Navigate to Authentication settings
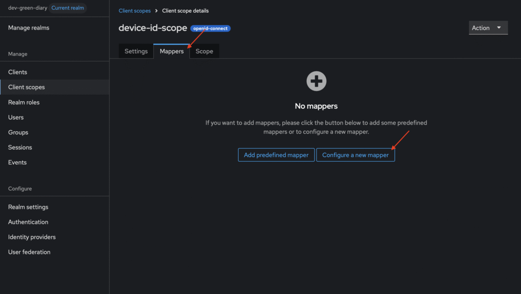This screenshot has width=521, height=294. [28, 222]
